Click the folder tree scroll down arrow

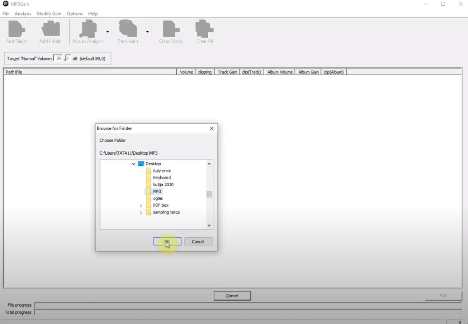[x=209, y=225]
